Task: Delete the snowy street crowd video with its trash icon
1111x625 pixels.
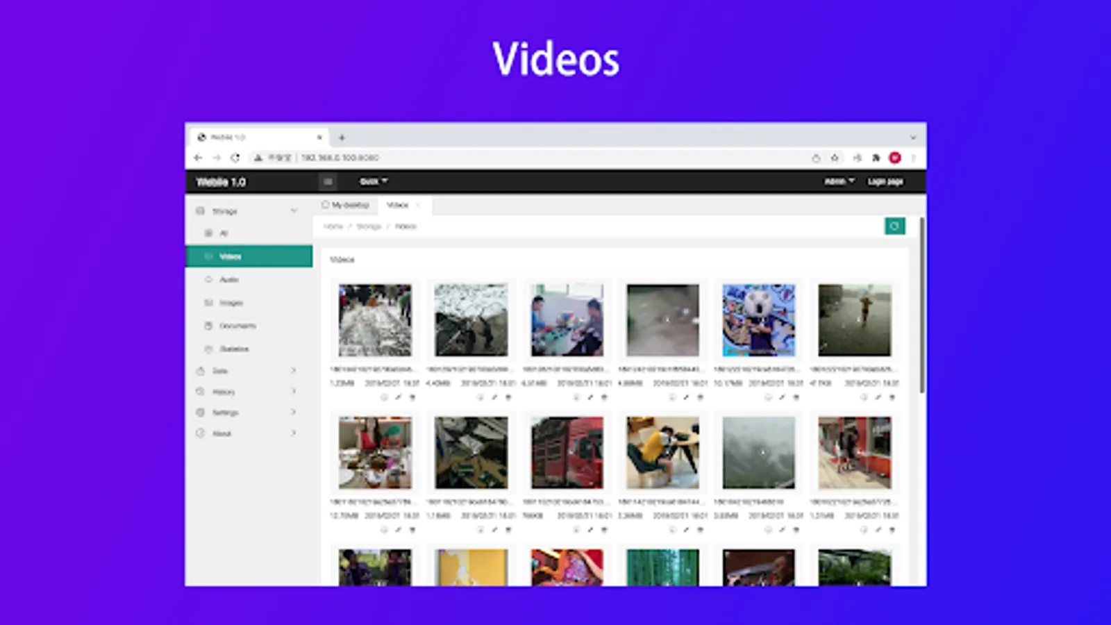Action: click(412, 397)
